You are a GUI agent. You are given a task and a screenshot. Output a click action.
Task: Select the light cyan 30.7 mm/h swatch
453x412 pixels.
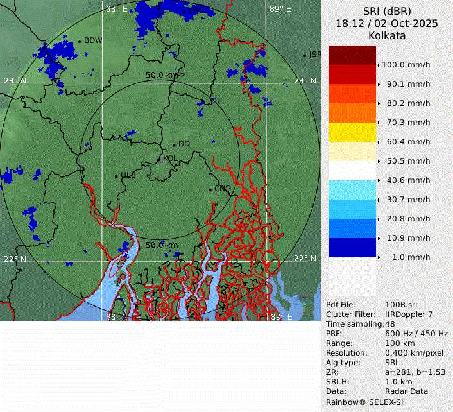point(352,190)
